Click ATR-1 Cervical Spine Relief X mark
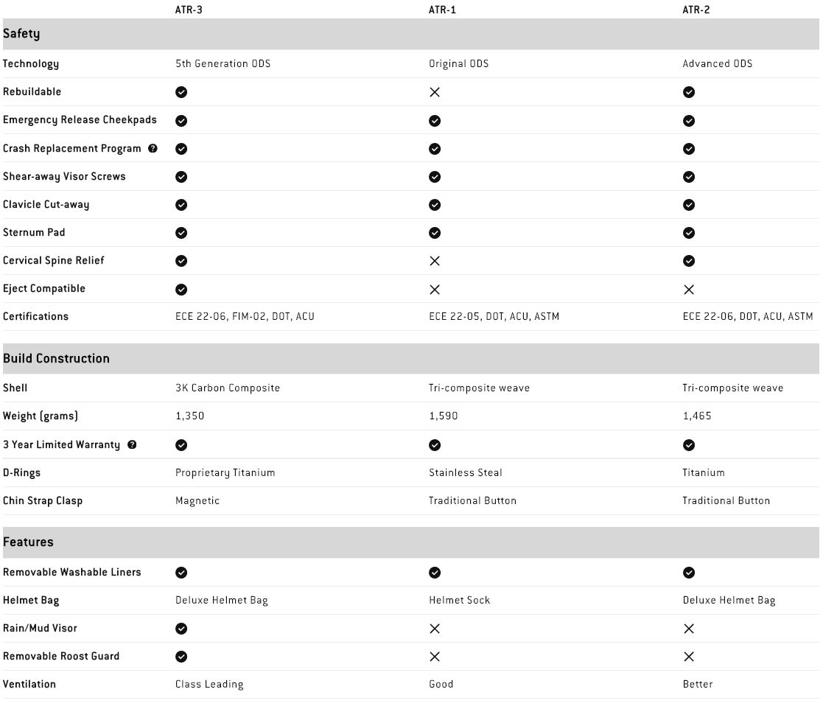The image size is (823, 706). pyautogui.click(x=435, y=261)
